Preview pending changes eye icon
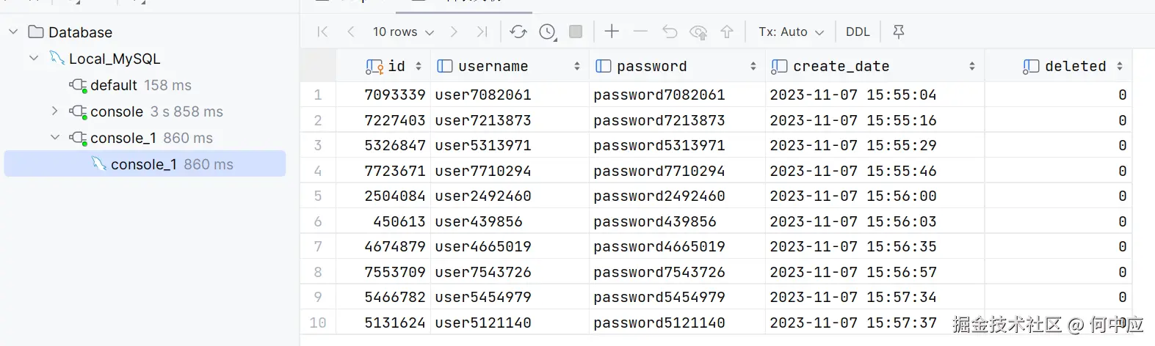 pos(698,32)
